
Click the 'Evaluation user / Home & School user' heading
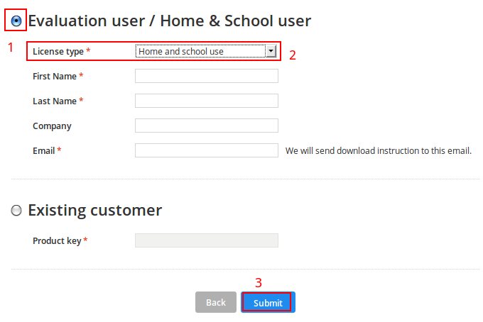[x=170, y=21]
